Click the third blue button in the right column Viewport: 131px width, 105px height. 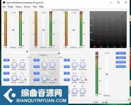click(121, 62)
